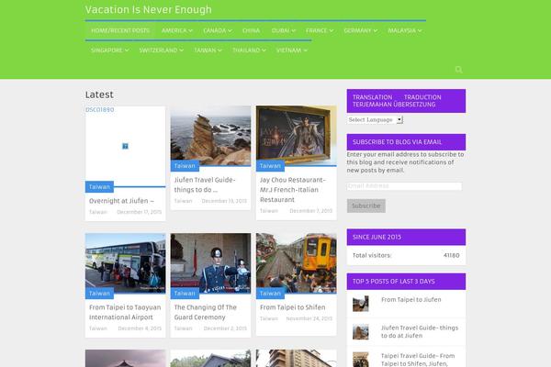This screenshot has width=551, height=367.
Task: Click the Subscribe button
Action: 366,206
